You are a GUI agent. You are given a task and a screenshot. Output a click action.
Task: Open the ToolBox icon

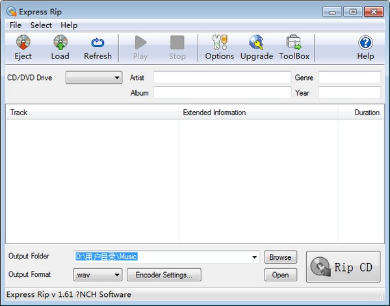pos(294,42)
